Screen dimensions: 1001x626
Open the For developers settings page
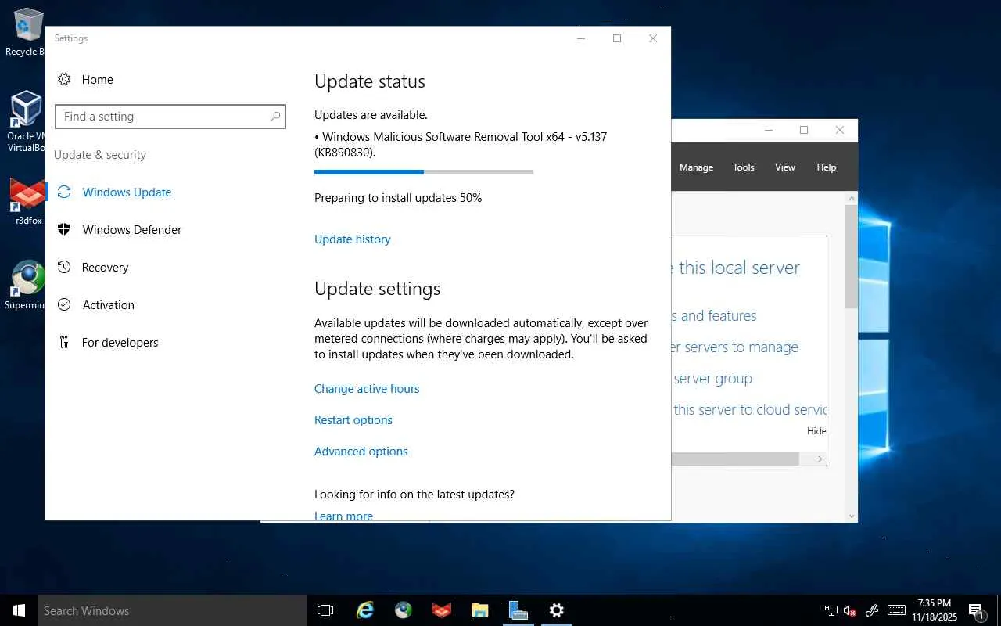coord(120,343)
